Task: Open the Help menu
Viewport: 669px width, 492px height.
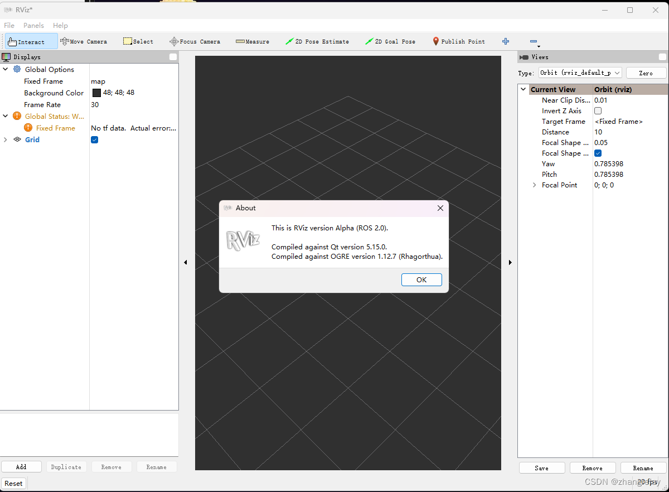Action: [60, 25]
